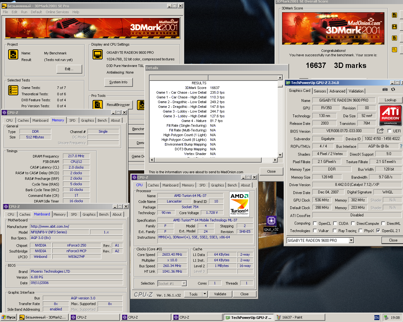Viewport: 403px width, 322px height.
Task: Toggle the PhysX checkbox
Action: 360,231
